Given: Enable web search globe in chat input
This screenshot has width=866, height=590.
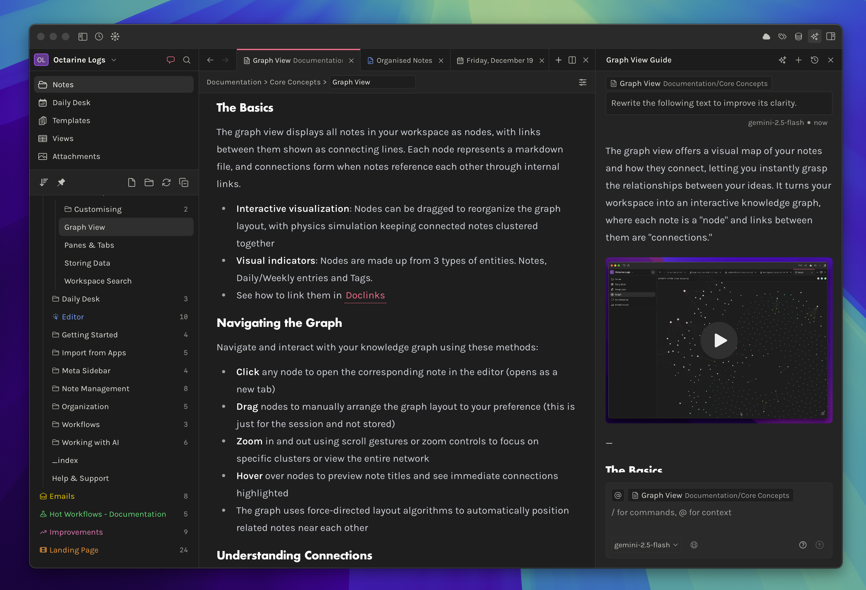Looking at the screenshot, I should coord(694,545).
